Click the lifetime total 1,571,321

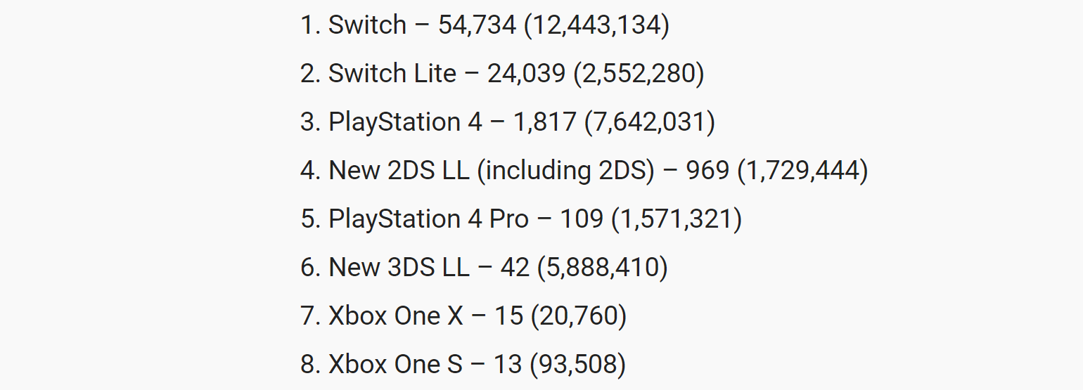click(x=677, y=219)
